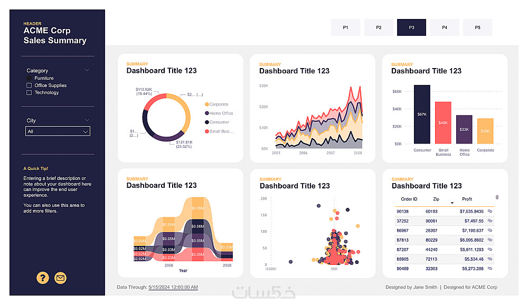Click link icon in order 87813 row
The height and width of the screenshot is (305, 528).
click(490, 240)
